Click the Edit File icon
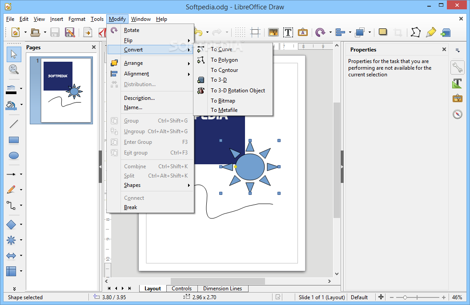 click(69, 32)
